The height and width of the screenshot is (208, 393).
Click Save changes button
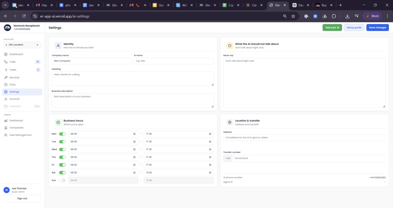378,28
